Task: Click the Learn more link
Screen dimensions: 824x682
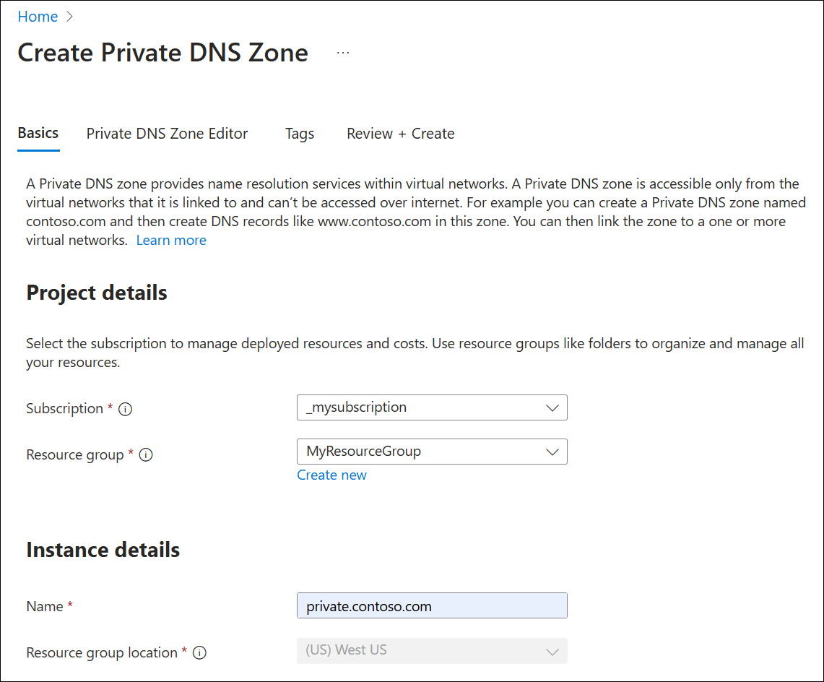Action: click(171, 240)
